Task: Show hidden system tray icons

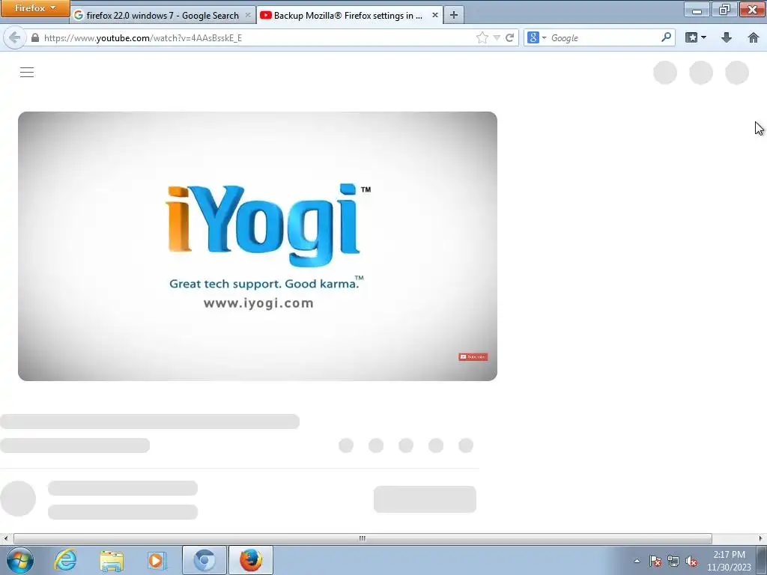Action: point(637,561)
